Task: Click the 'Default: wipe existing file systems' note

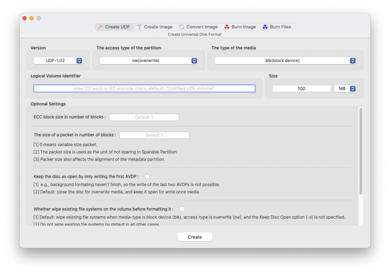Action: (189, 217)
